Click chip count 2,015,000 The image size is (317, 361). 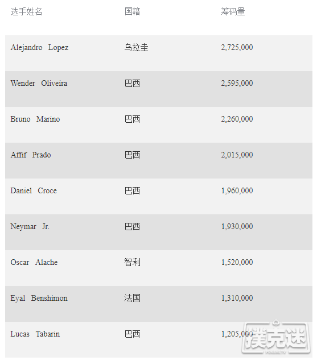237,155
